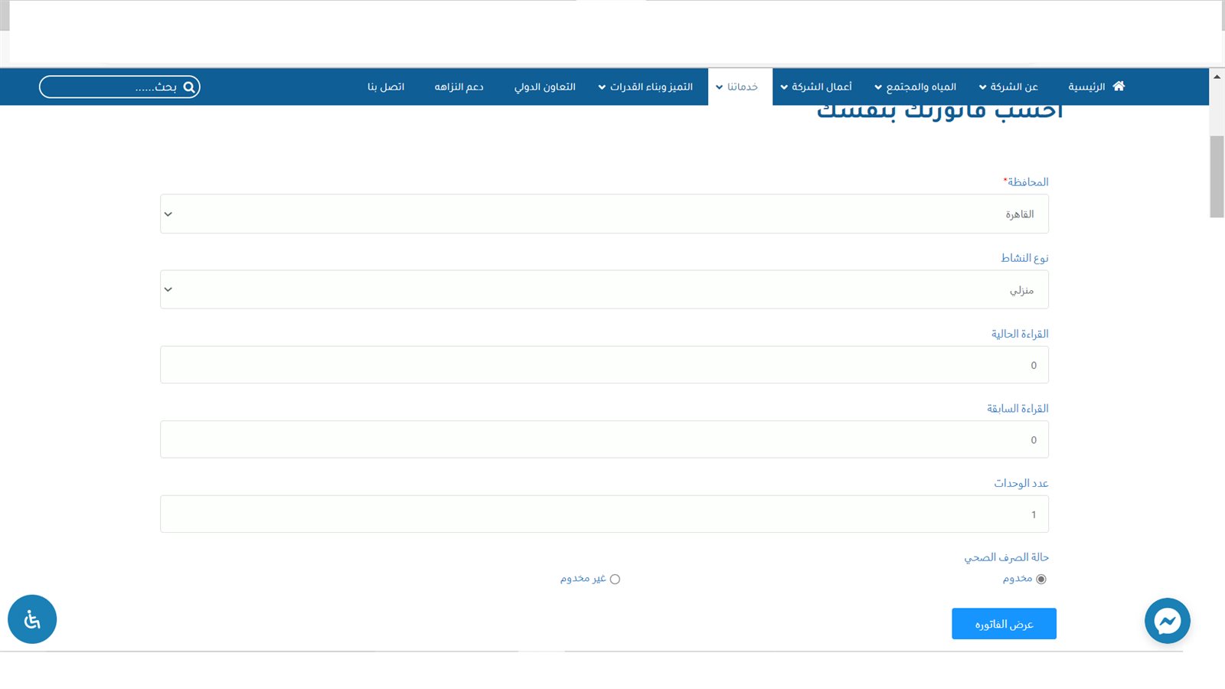Open the التميز وبناء القدرات menu

pos(645,87)
